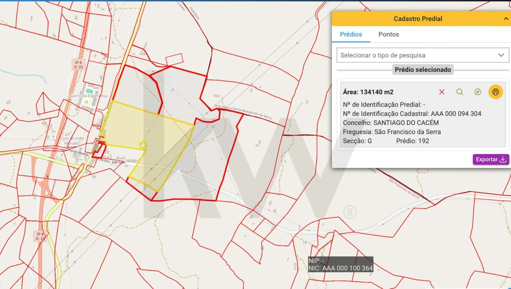Open the 'Selecionar o tipo de pesquisa' dropdown

(417, 55)
